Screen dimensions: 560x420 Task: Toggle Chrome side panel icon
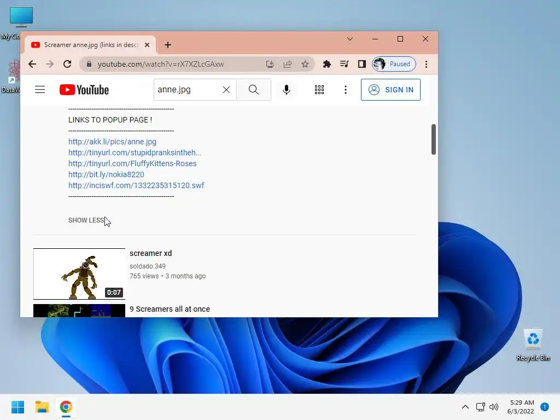tap(362, 64)
